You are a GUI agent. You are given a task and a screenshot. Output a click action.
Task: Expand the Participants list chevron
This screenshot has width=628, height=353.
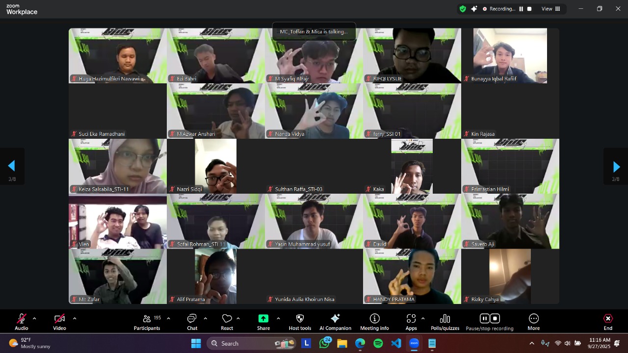168,318
